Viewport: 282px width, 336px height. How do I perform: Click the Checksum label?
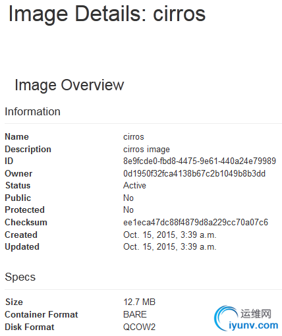pos(26,223)
